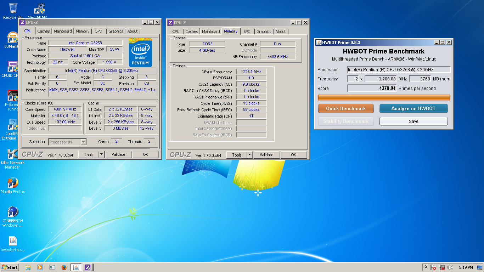Screen dimensions: 484x272
Task: Switch to Graphics tab in right CPU-Z window
Action: [264, 32]
